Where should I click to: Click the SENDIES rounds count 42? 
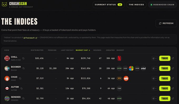(x=100, y=98)
